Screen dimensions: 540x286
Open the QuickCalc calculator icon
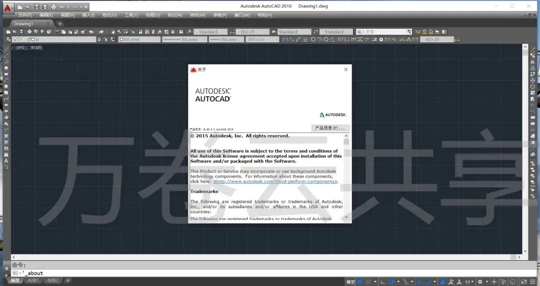tap(172, 31)
